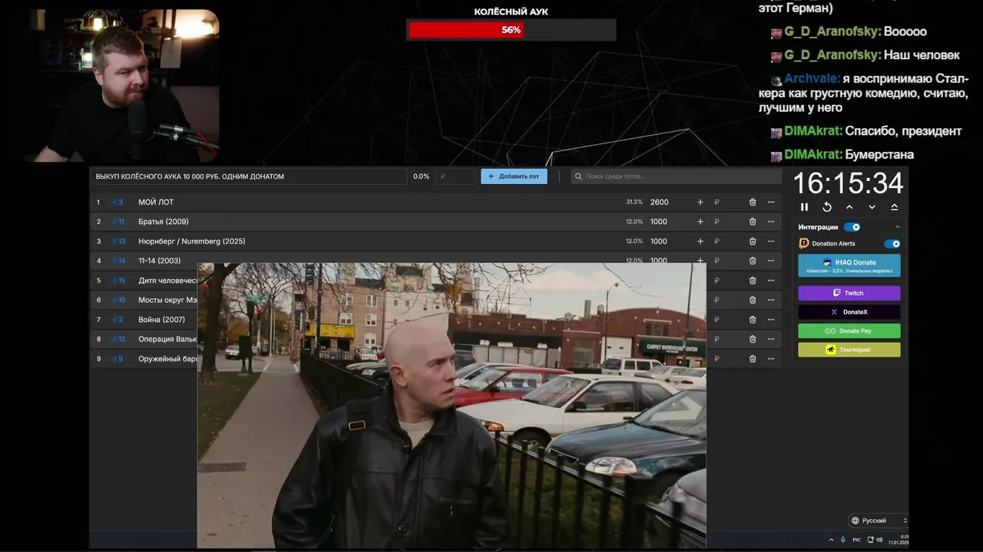Delete the МОЙ ЛОТ lot
The width and height of the screenshot is (983, 552).
coord(753,202)
